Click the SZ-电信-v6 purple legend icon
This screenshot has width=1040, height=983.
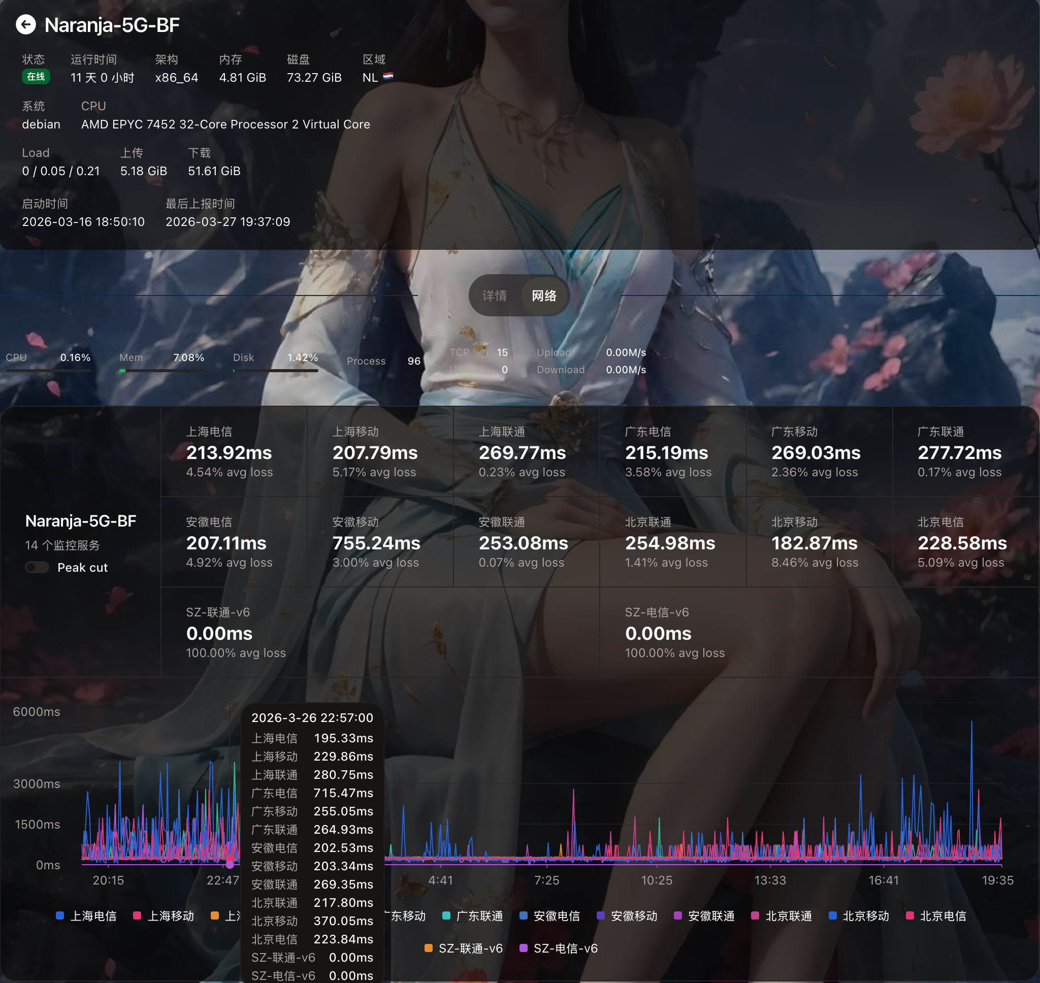tap(524, 948)
